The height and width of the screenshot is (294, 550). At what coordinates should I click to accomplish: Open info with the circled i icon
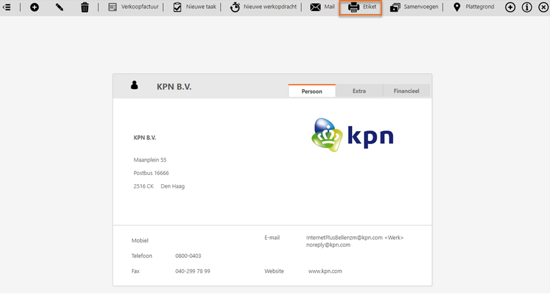coord(527,7)
